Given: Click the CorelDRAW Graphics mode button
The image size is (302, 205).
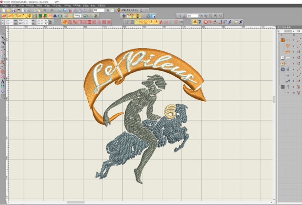Looking at the screenshot, I should [128, 10].
